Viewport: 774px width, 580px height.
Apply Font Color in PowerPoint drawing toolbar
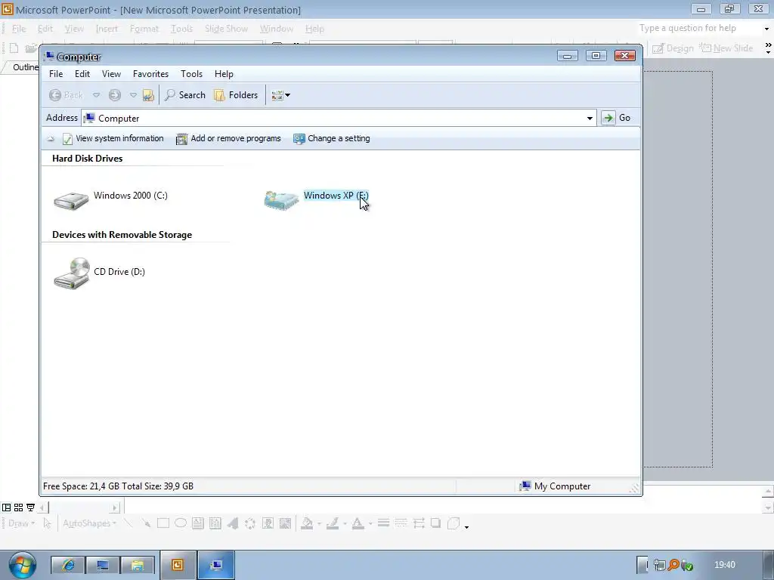pyautogui.click(x=358, y=523)
